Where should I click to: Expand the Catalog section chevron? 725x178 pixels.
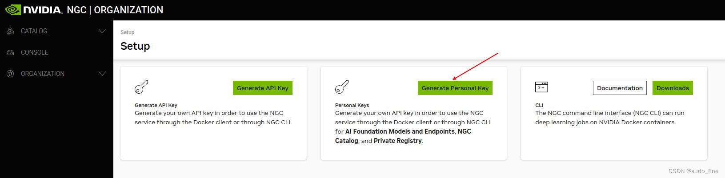click(x=102, y=31)
